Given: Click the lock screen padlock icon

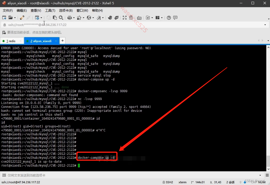Looking at the screenshot, I should 131,17.
